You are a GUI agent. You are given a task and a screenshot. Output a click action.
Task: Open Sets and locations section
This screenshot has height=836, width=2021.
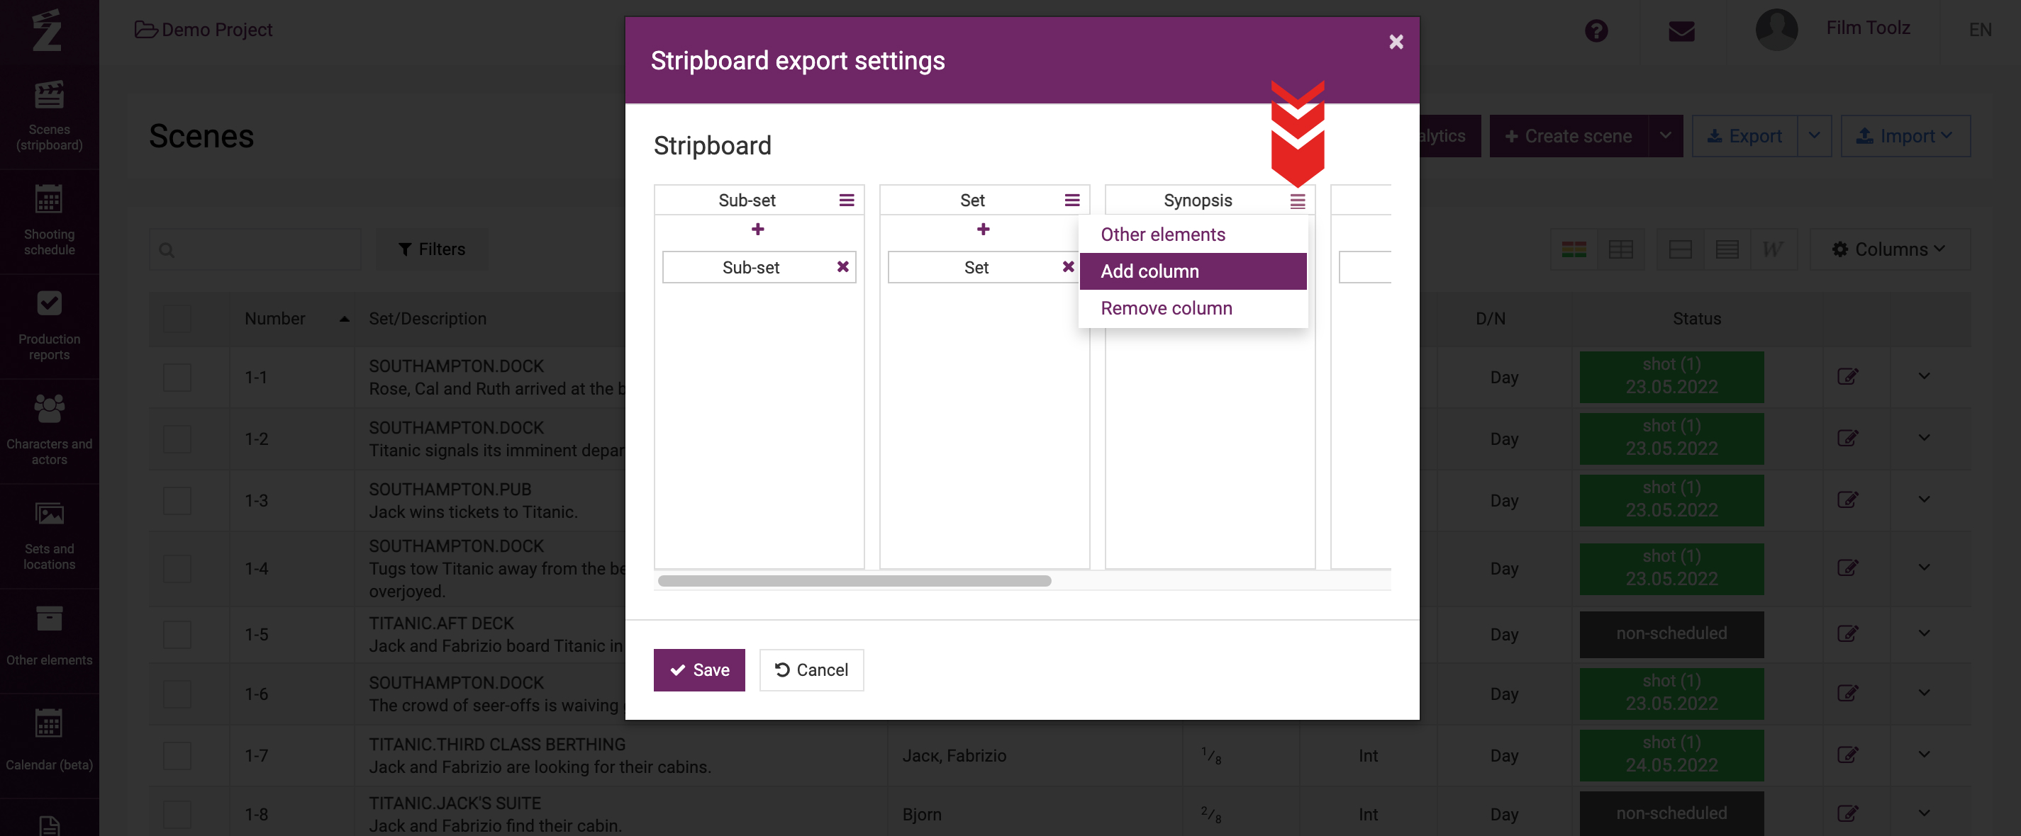point(50,536)
